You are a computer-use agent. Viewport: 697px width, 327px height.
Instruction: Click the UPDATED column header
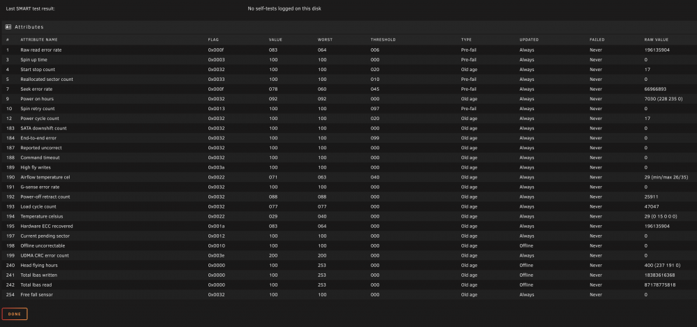[x=529, y=40]
